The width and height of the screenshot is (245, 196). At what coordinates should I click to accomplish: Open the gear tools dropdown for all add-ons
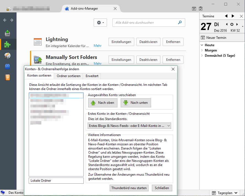pos(100,23)
